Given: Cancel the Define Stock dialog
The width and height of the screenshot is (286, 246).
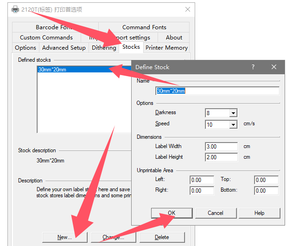Looking at the screenshot, I should tap(215, 213).
